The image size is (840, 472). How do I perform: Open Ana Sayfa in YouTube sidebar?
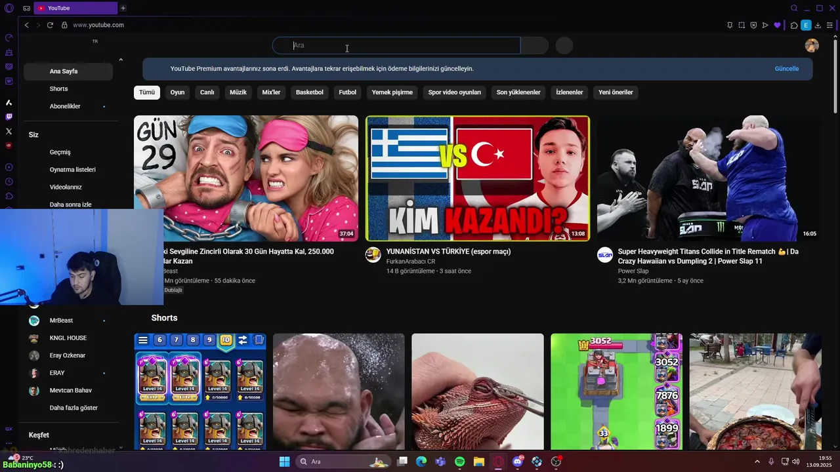[x=68, y=71]
